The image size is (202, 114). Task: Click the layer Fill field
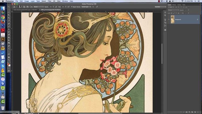(186, 13)
